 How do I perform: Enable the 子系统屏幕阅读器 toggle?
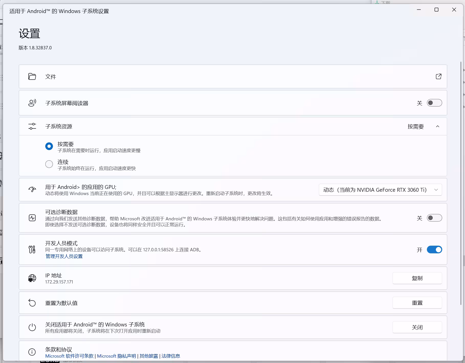[434, 103]
